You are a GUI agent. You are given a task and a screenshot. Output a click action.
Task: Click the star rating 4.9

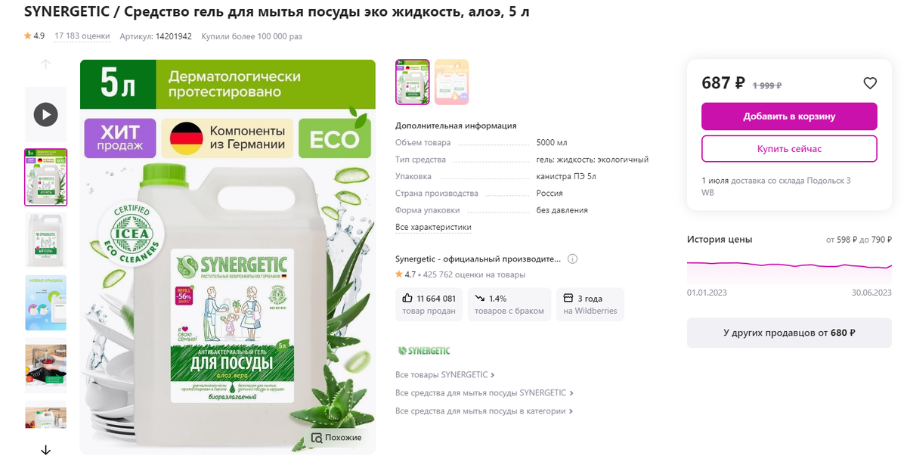[34, 36]
